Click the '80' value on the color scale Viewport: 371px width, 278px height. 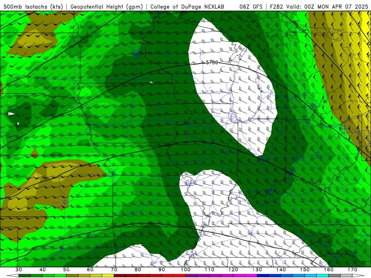point(138,270)
